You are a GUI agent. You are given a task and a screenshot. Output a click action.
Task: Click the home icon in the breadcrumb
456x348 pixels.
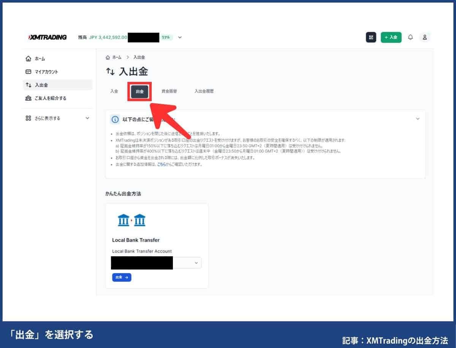[x=108, y=57]
